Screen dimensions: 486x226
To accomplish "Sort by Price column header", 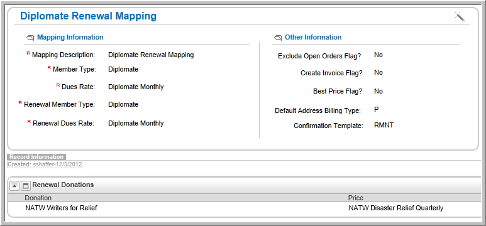I will [355, 198].
